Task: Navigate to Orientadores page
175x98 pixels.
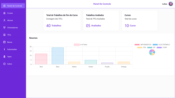Action: pyautogui.click(x=13, y=27)
